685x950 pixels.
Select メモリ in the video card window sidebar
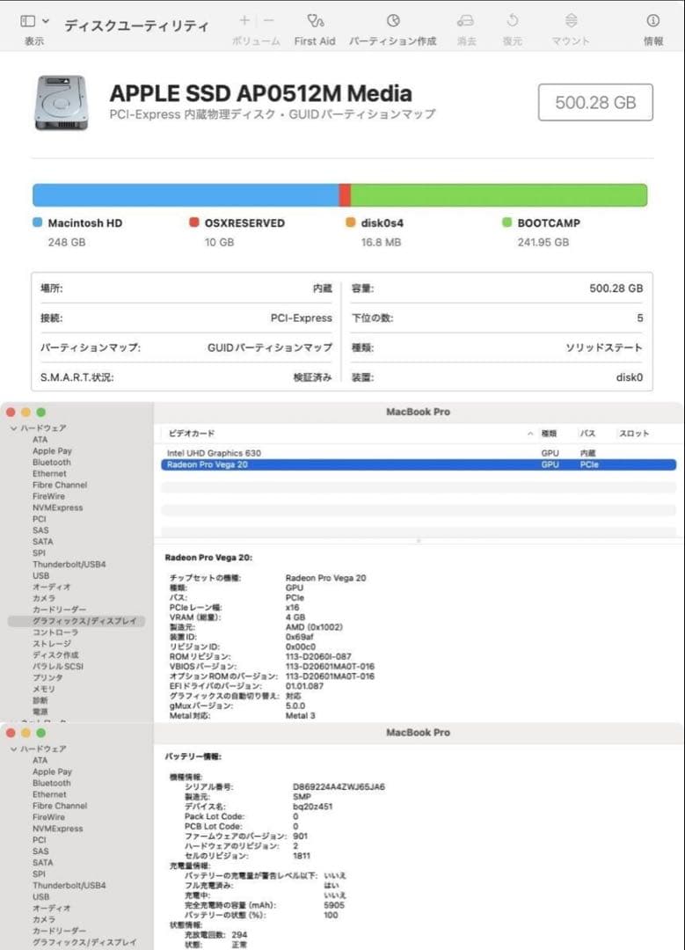coord(44,689)
